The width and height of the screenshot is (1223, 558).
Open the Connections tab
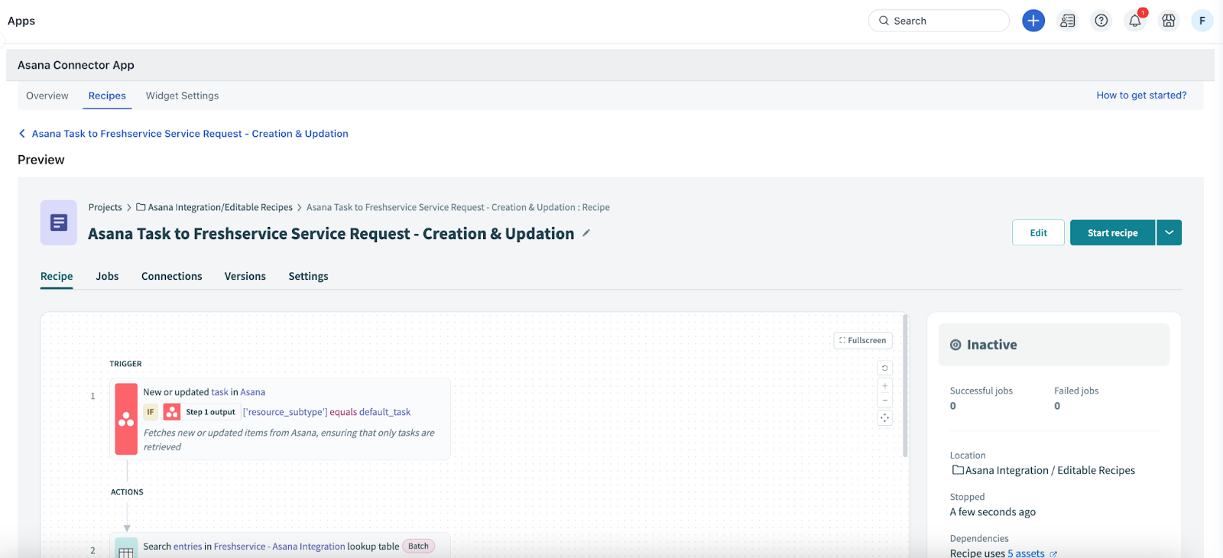(172, 276)
